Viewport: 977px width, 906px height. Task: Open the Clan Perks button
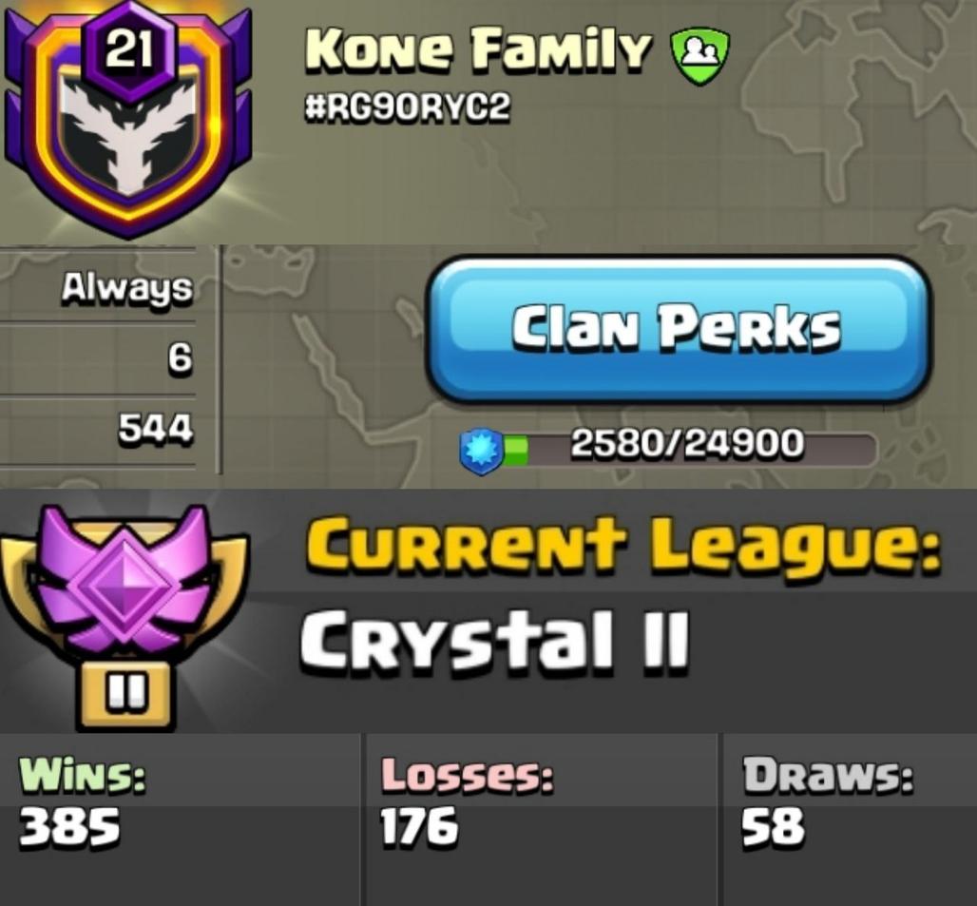(679, 330)
